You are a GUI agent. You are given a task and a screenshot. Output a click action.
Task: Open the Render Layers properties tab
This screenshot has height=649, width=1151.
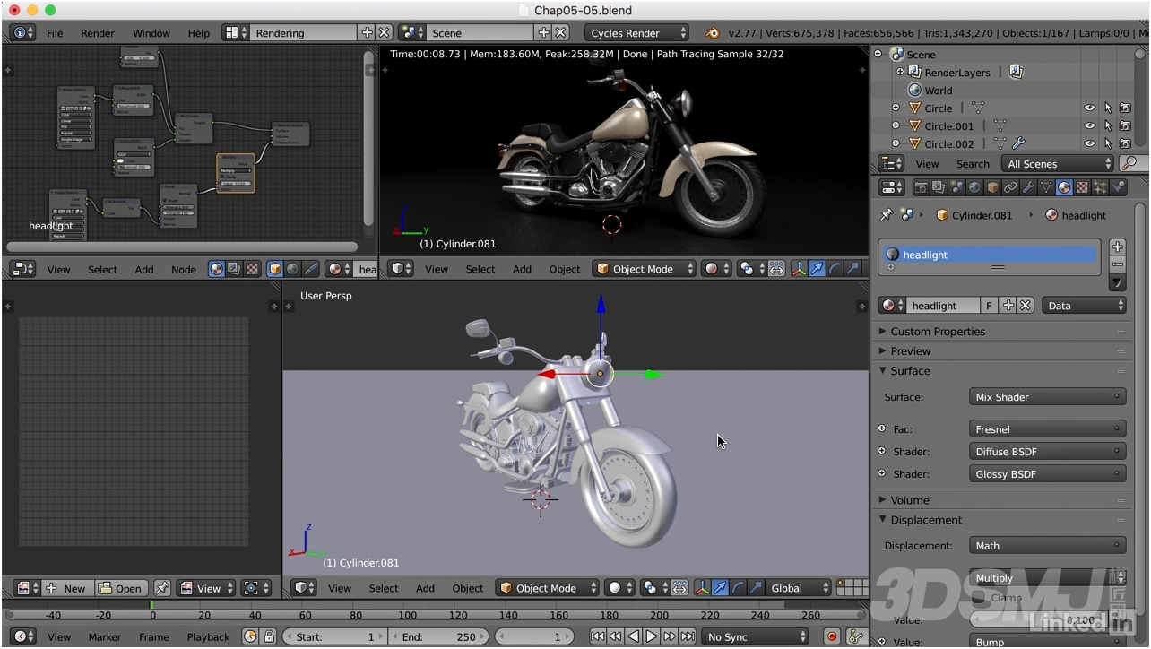(939, 187)
